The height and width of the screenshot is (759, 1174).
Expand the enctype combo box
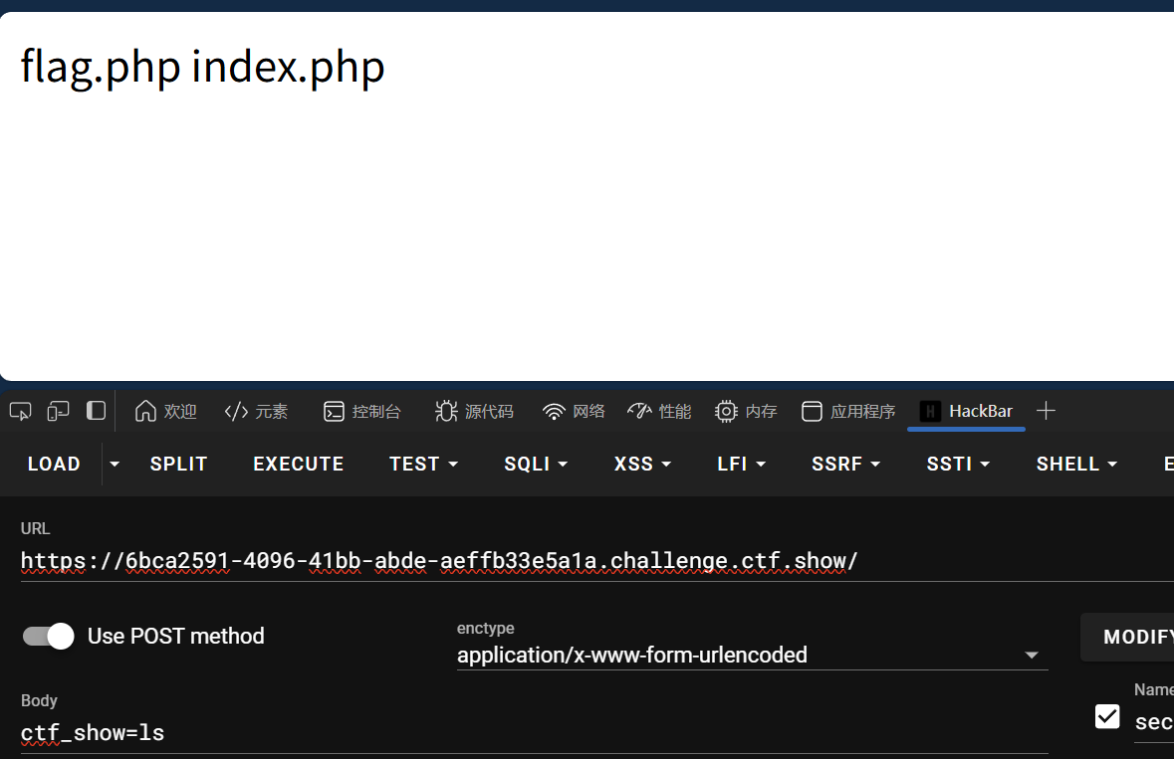(x=753, y=656)
